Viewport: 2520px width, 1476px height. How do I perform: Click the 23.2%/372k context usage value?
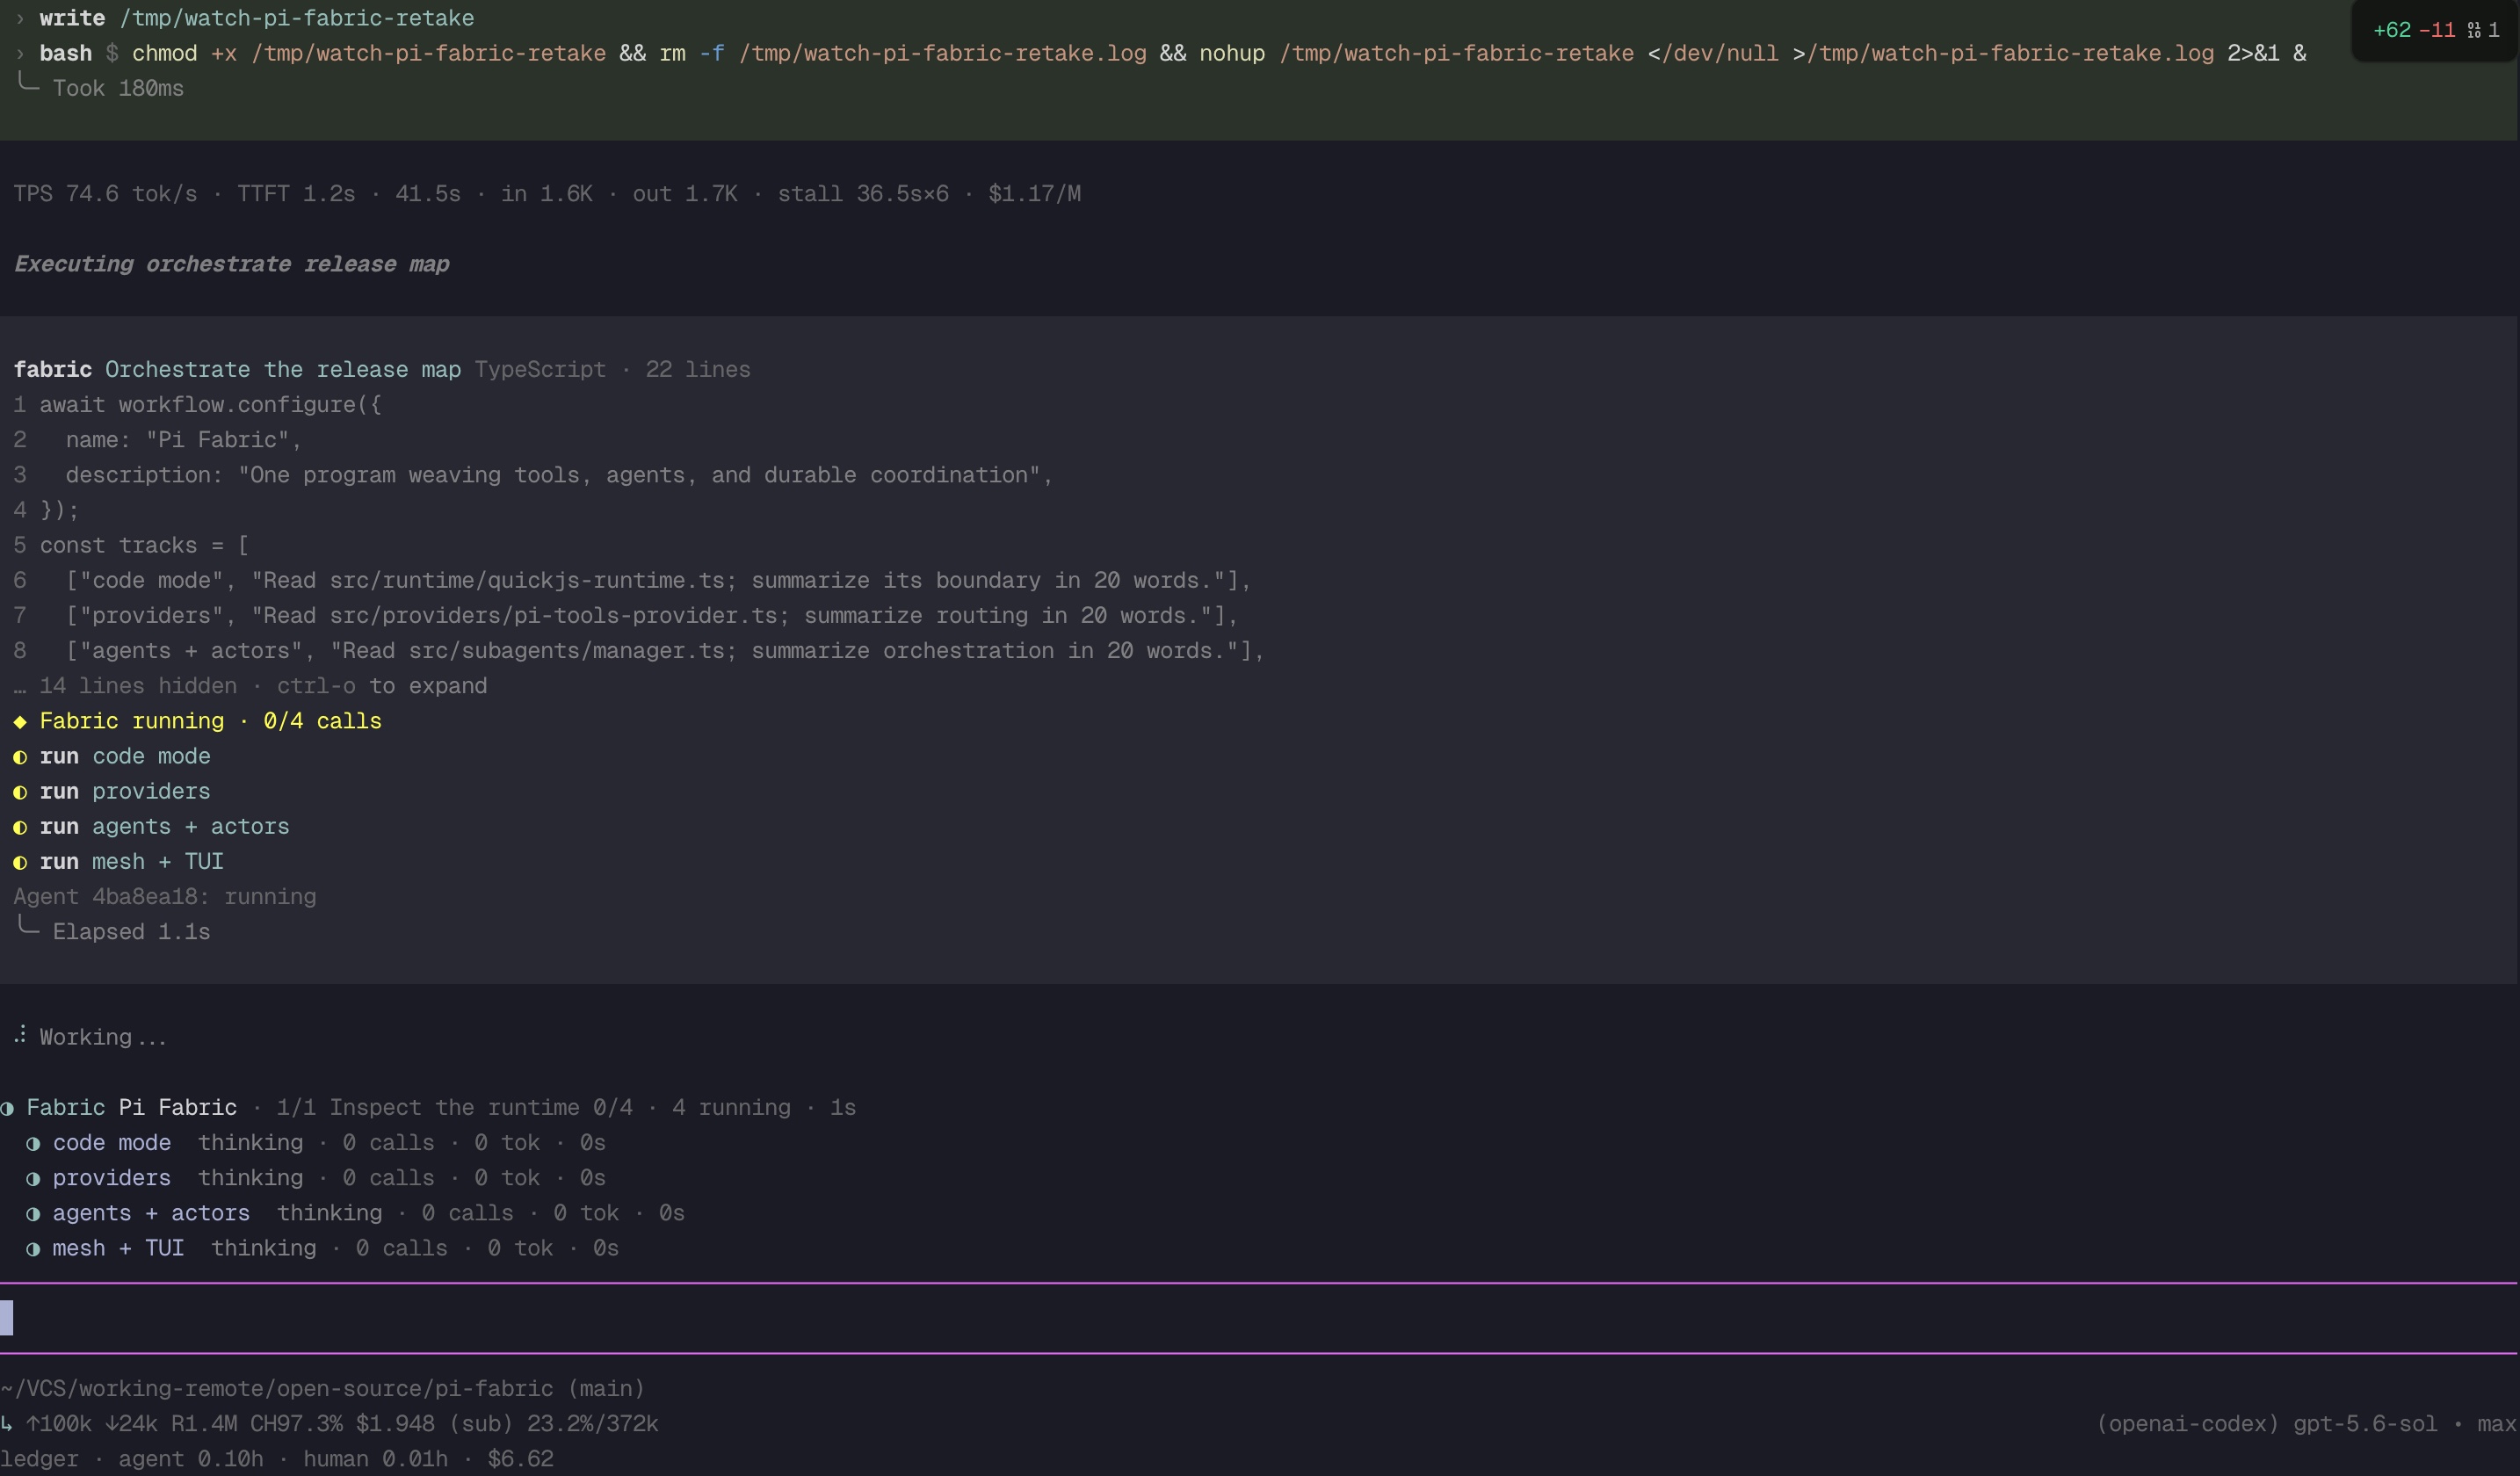click(x=592, y=1424)
